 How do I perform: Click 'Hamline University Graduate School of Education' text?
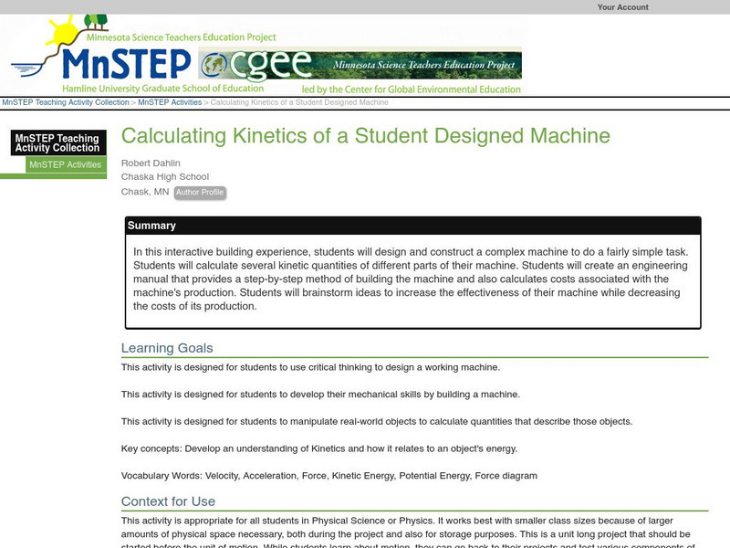click(x=163, y=88)
